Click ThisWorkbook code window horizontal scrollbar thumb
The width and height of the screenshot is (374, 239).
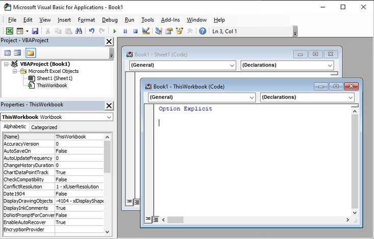point(176,220)
